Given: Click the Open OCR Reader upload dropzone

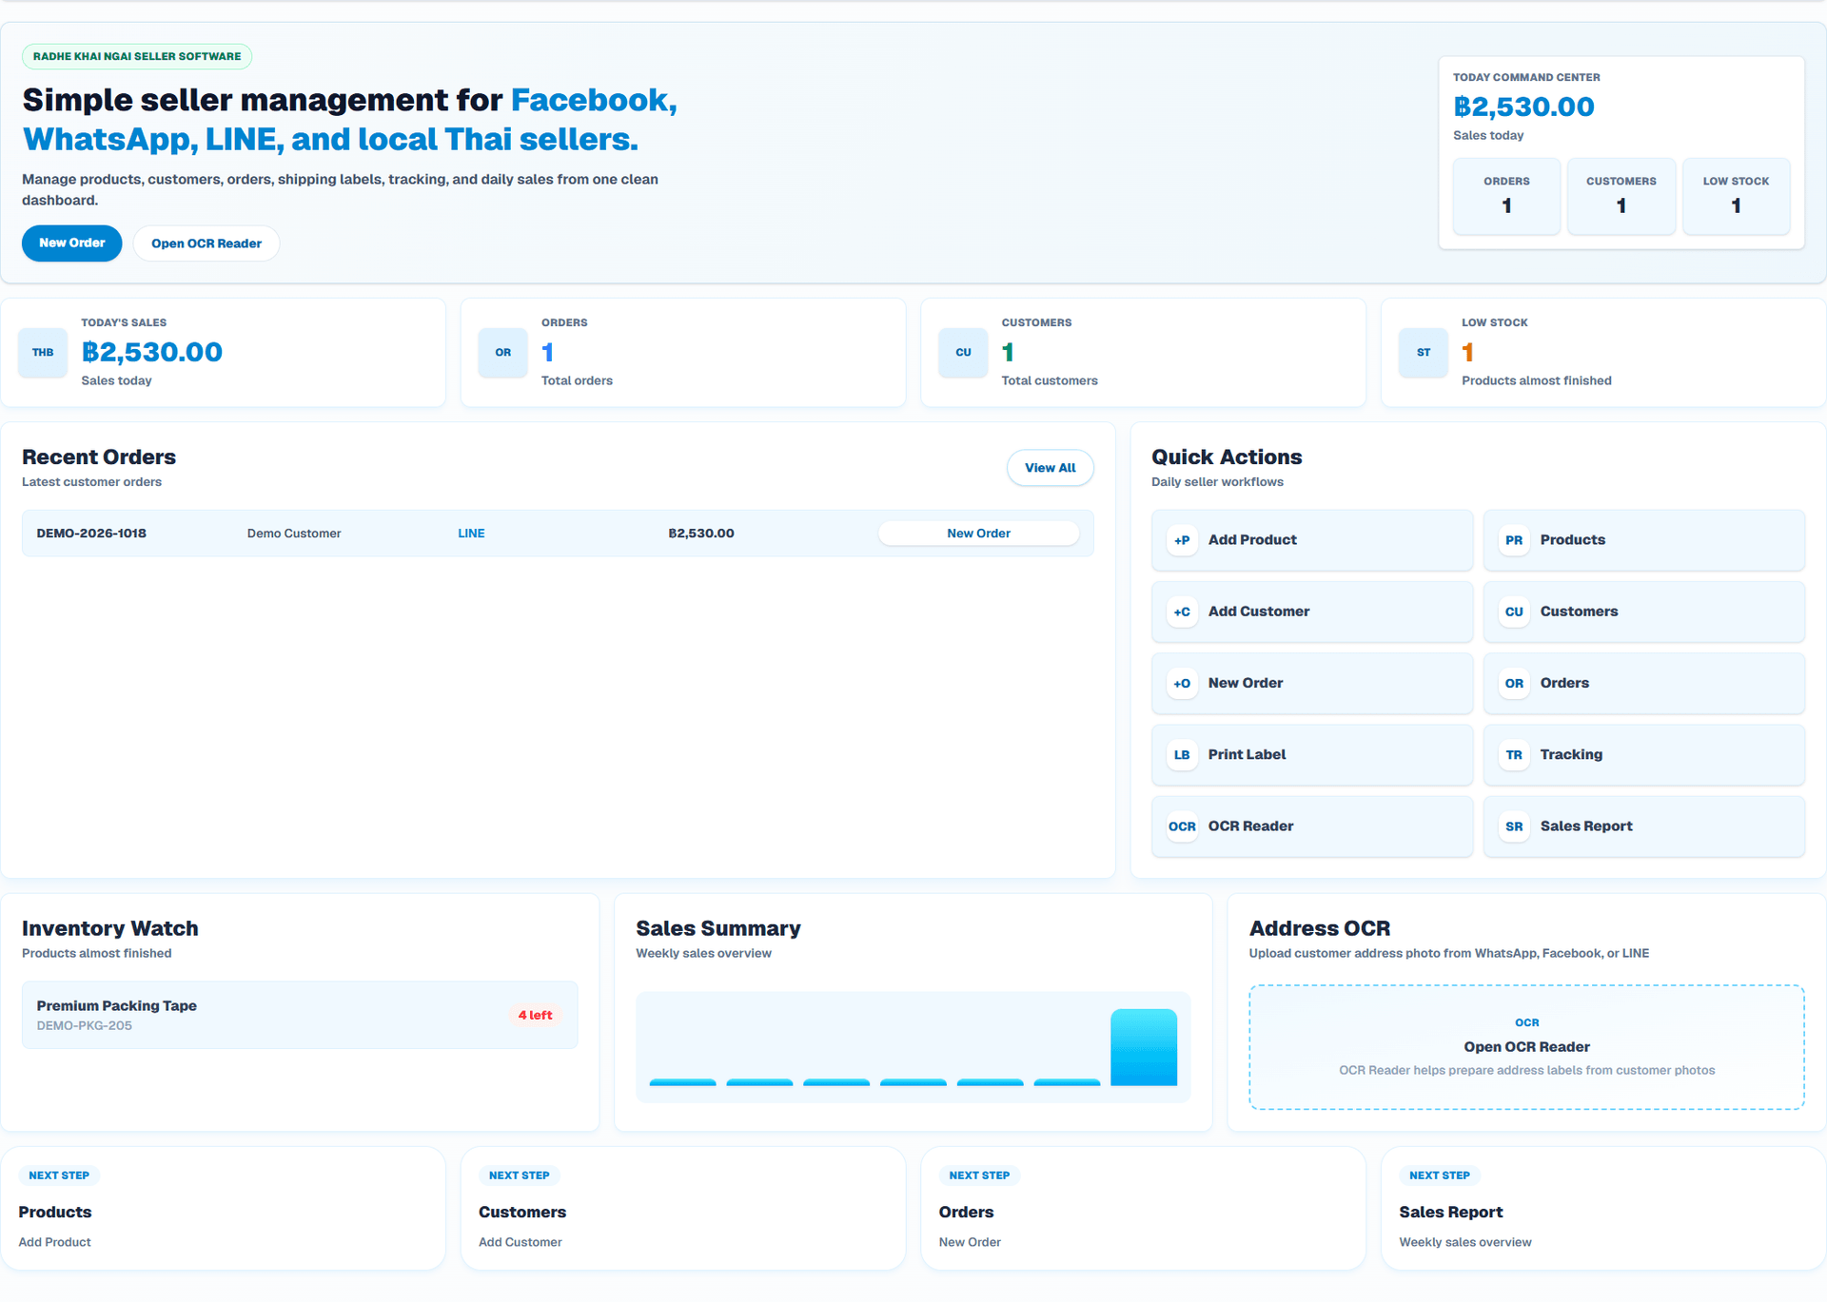Looking at the screenshot, I should [x=1526, y=1047].
